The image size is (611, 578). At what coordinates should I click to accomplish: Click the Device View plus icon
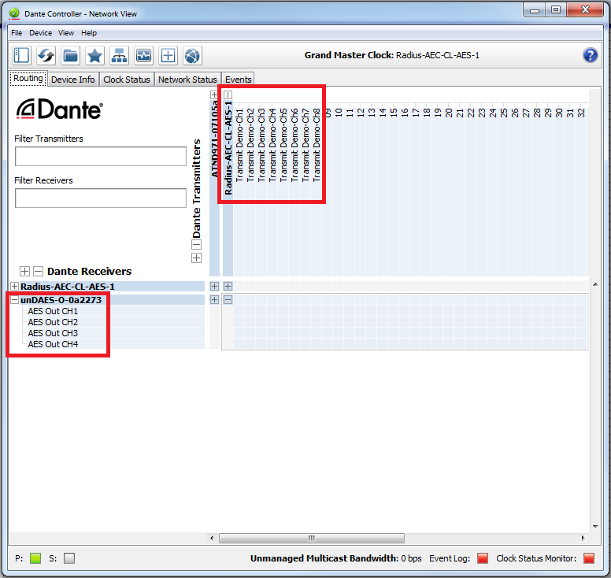(x=168, y=55)
